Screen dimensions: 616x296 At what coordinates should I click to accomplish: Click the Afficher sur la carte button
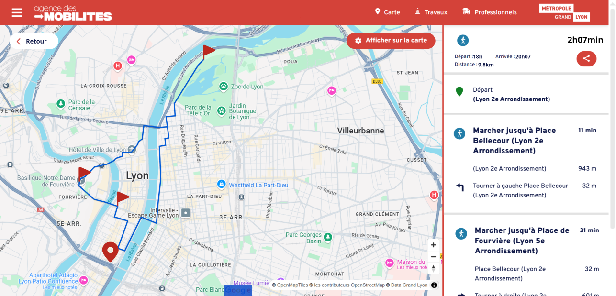point(391,41)
